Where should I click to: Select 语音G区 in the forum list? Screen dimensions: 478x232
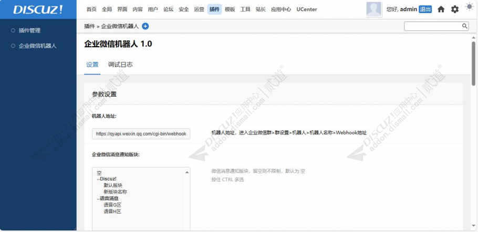click(x=112, y=205)
